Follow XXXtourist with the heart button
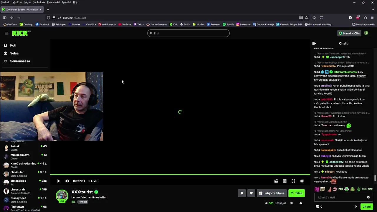This screenshot has width=377, height=212. [x=251, y=193]
